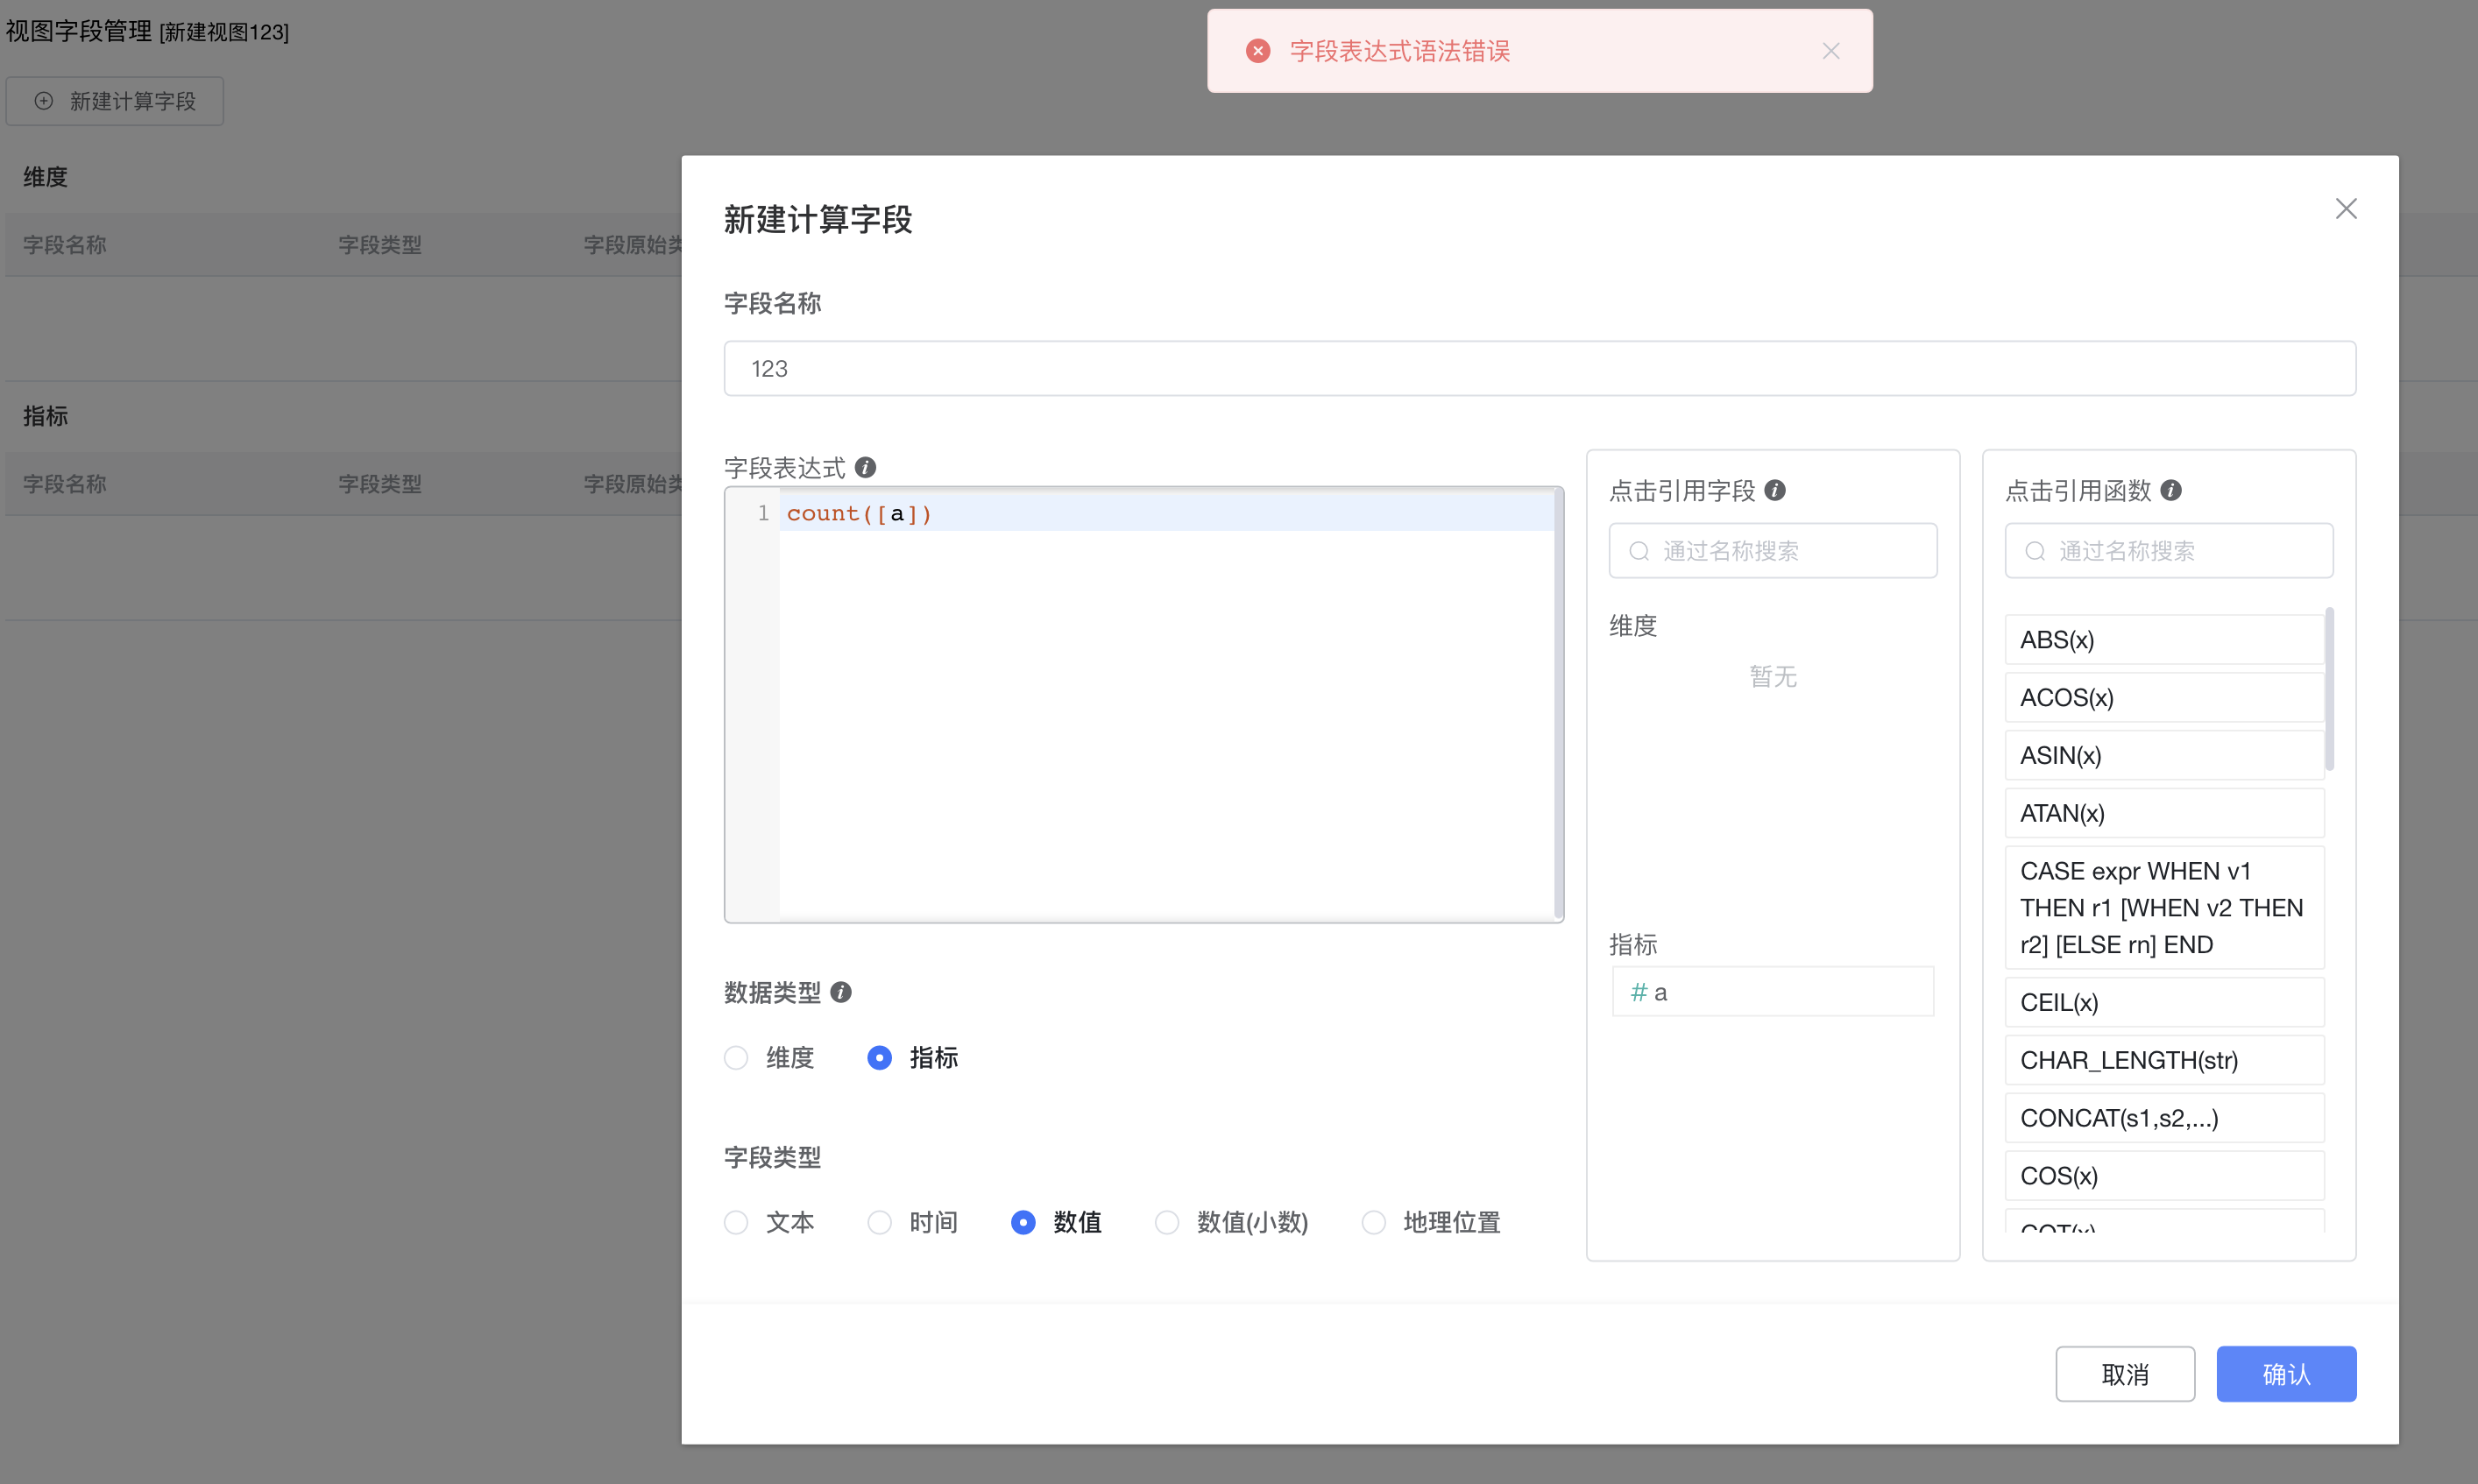Close the new calculated field dialog
The width and height of the screenshot is (2478, 1484).
pyautogui.click(x=2346, y=208)
